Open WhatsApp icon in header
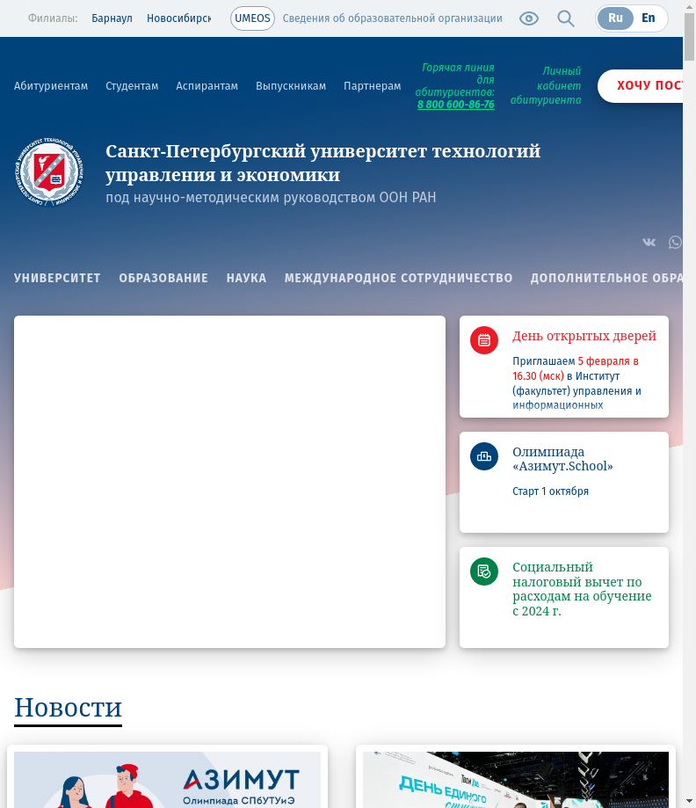 (676, 242)
